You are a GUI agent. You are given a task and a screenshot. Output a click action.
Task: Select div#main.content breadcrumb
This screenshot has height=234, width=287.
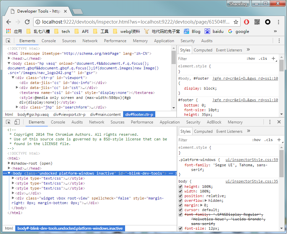click(106, 115)
